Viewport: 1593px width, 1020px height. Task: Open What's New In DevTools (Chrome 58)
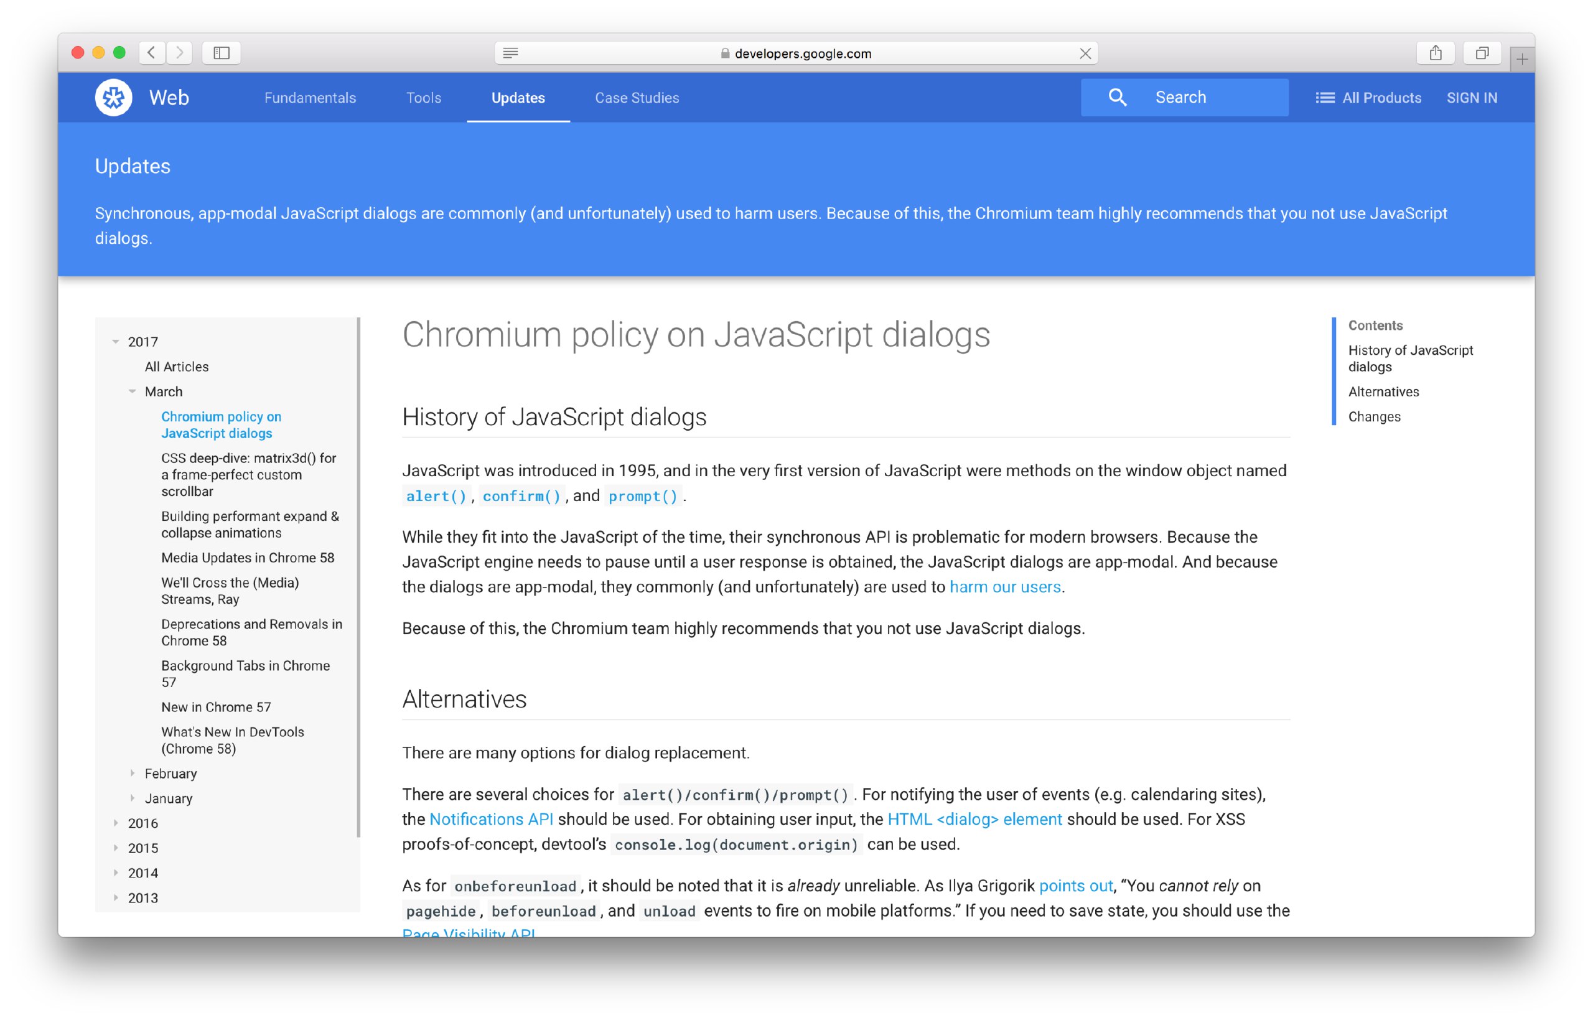click(232, 740)
